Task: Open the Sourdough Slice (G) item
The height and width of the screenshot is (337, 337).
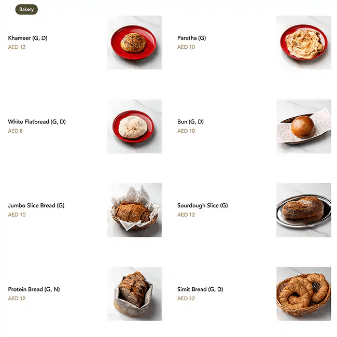Action: pyautogui.click(x=202, y=206)
